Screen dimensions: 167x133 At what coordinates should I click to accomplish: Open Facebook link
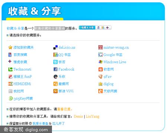66,69
